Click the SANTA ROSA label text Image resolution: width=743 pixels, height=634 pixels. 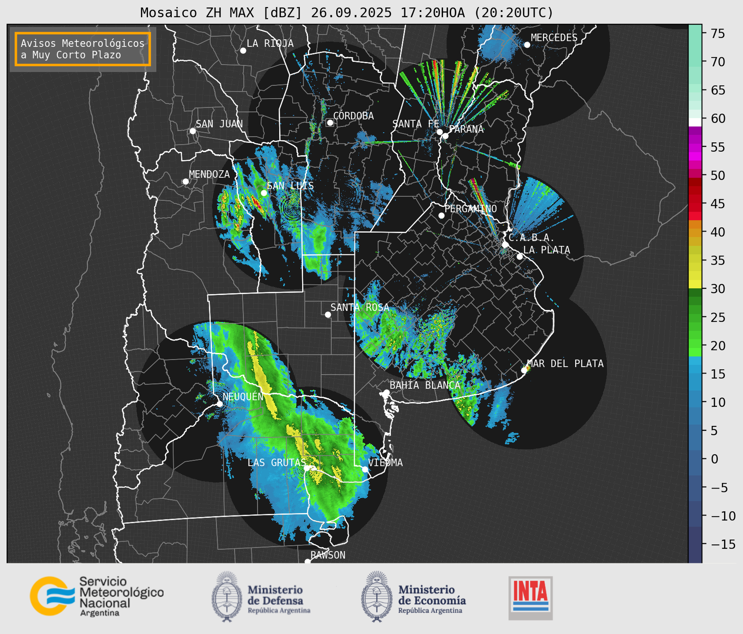pyautogui.click(x=360, y=307)
